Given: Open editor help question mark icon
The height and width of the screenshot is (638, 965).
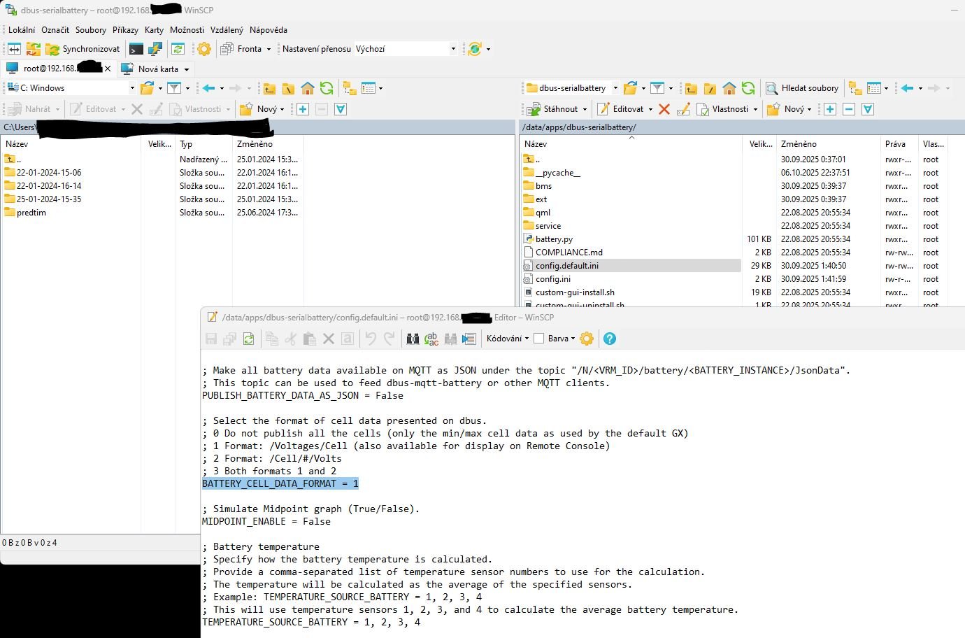Looking at the screenshot, I should tap(610, 339).
